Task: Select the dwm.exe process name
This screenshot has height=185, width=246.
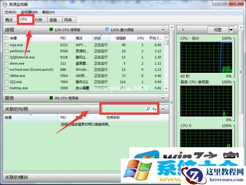Action: click(x=17, y=63)
